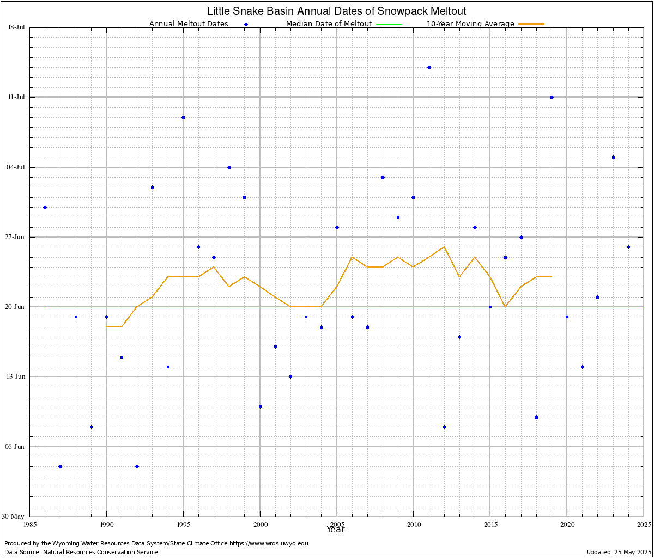Screen dimensions: 654x558
Task: Click the '20-Jun' y-axis label
Action: [x=16, y=307]
